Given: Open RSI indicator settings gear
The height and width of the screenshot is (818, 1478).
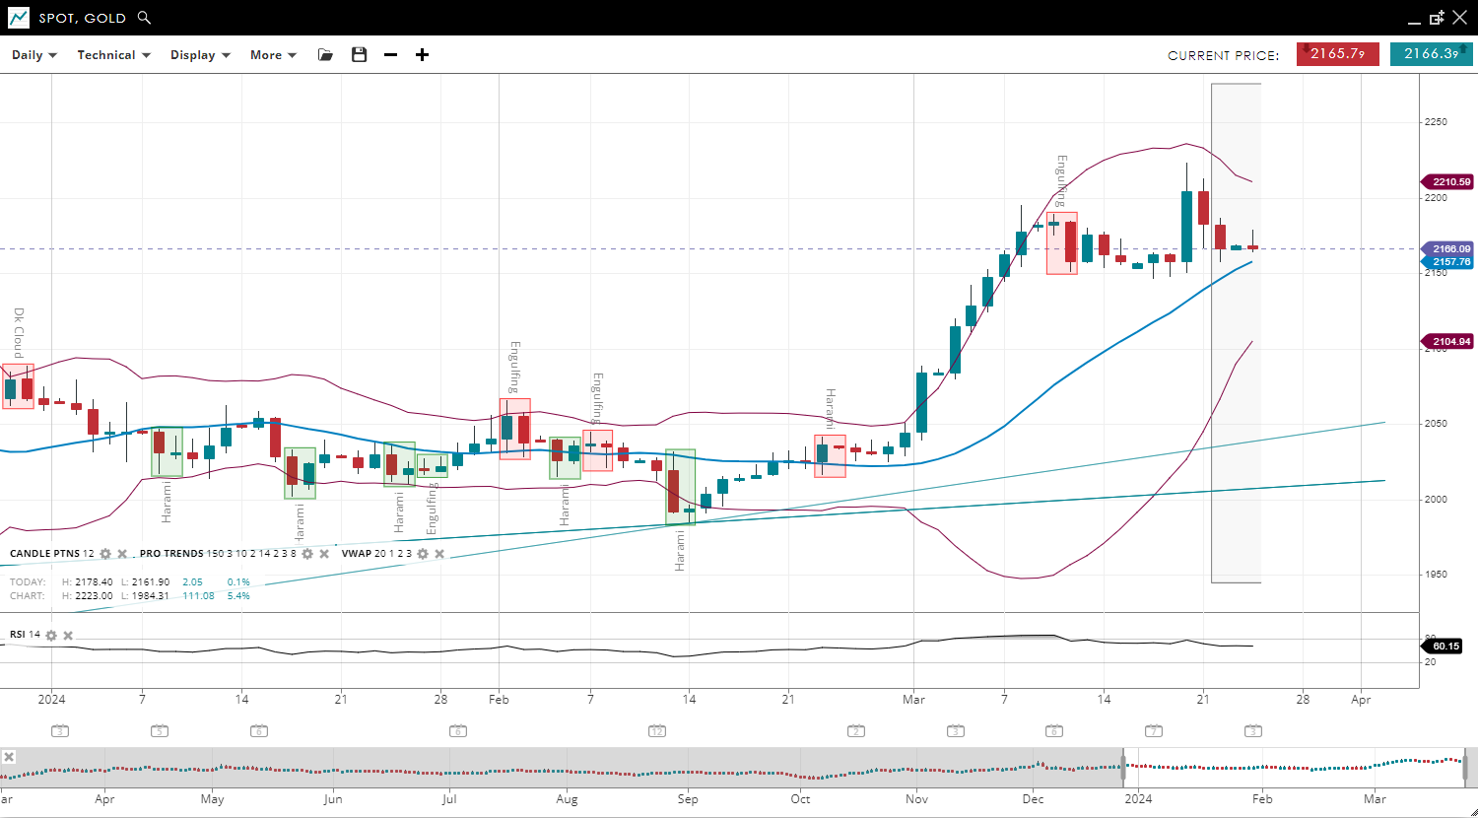Looking at the screenshot, I should [x=51, y=635].
